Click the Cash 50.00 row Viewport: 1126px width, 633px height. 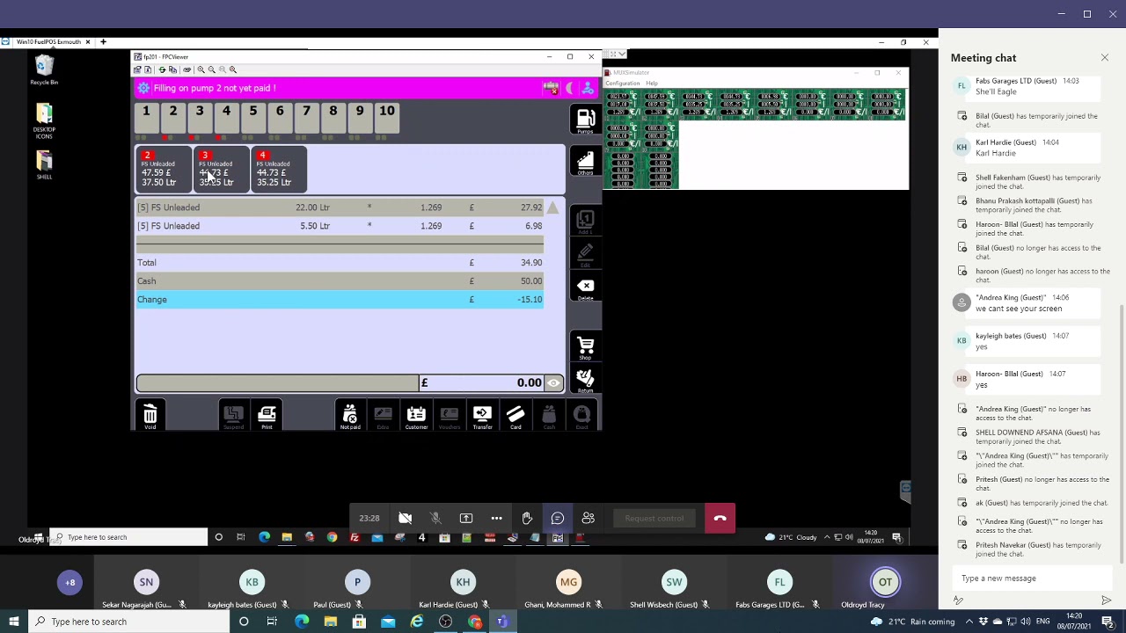[x=340, y=281]
